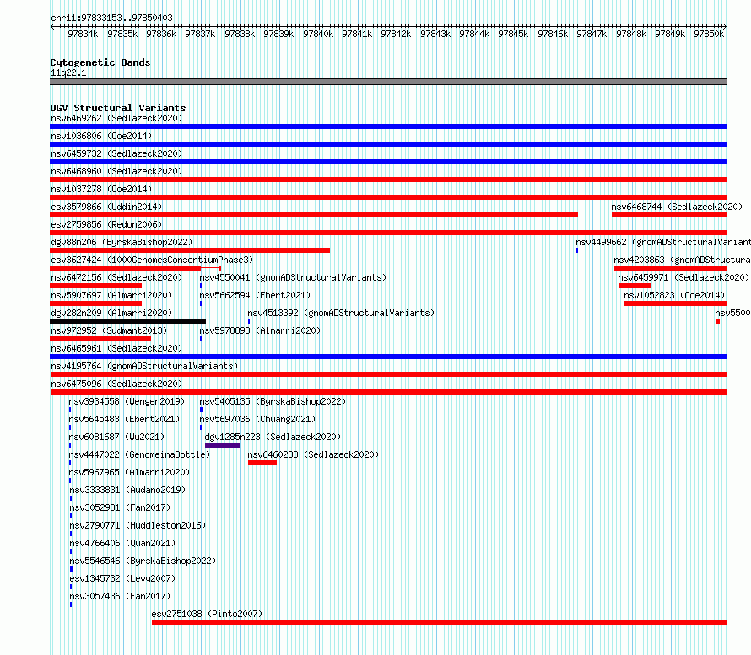Open the nsv4447022 (GenomeinaBottle) label
751x655 pixels.
tap(139, 454)
